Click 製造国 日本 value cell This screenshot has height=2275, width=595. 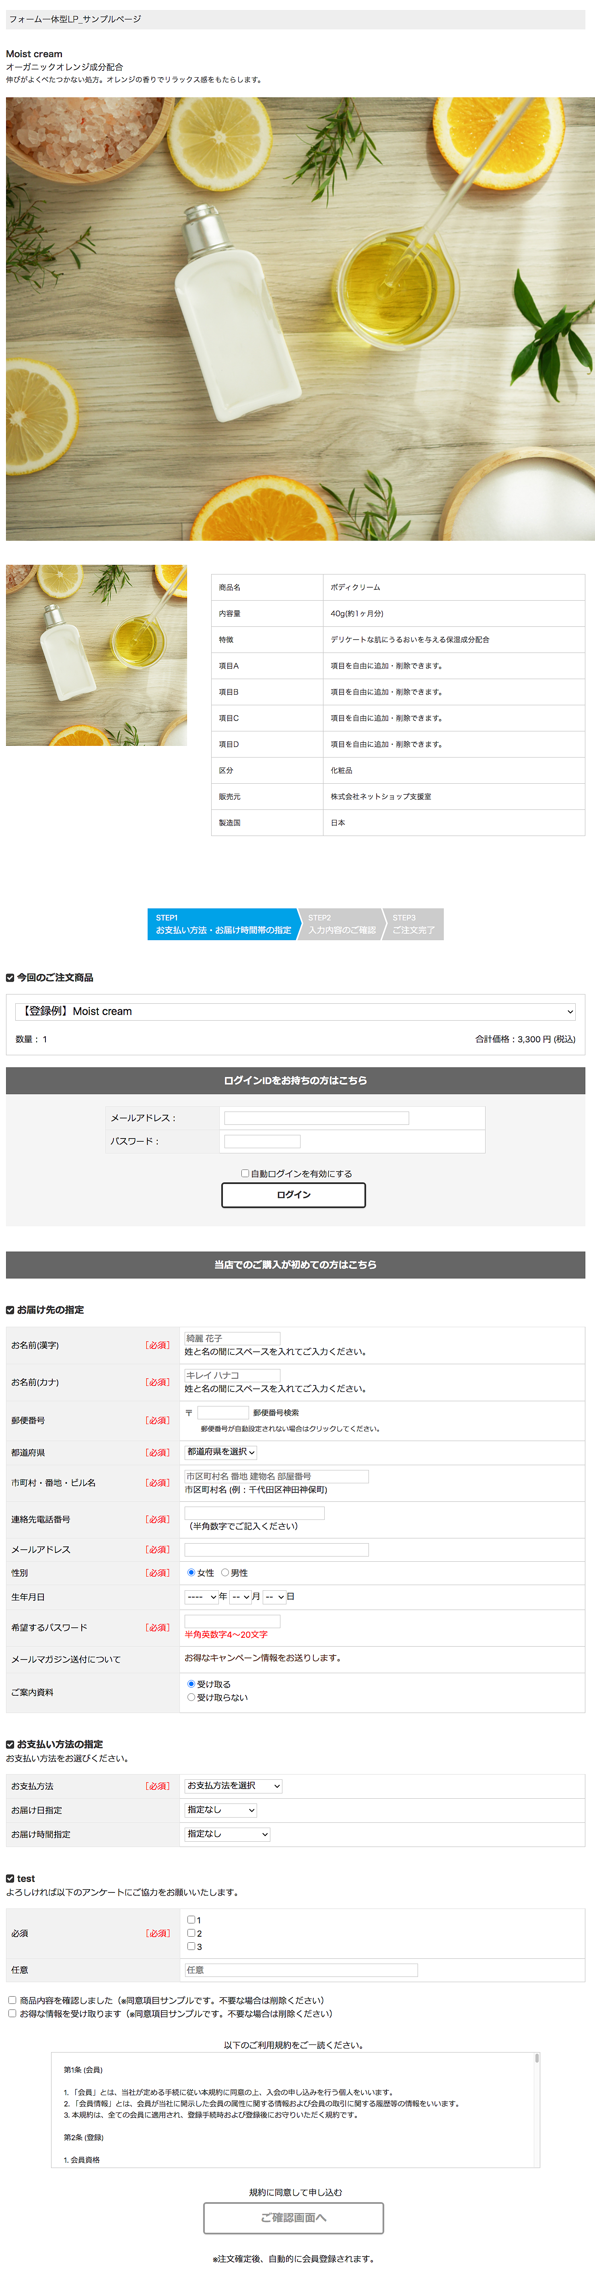click(454, 823)
